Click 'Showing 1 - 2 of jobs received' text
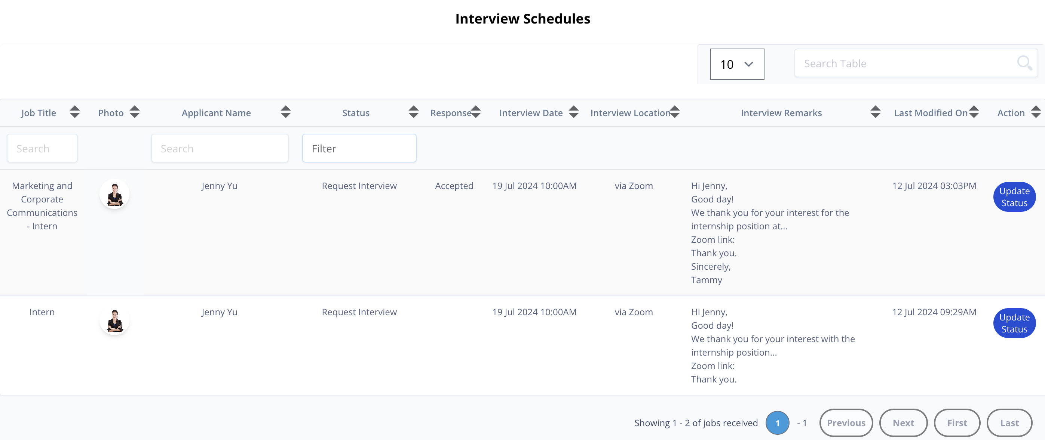This screenshot has height=440, width=1045. [696, 422]
